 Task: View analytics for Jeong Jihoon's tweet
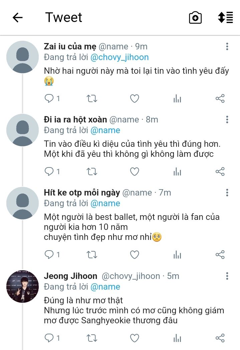(x=177, y=338)
